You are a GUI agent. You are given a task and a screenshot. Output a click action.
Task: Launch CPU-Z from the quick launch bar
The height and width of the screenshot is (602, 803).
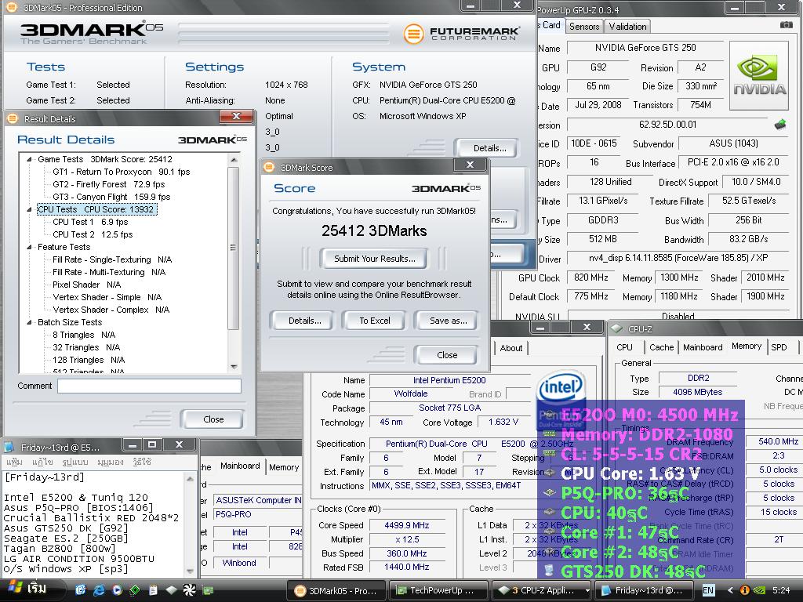pyautogui.click(x=171, y=590)
